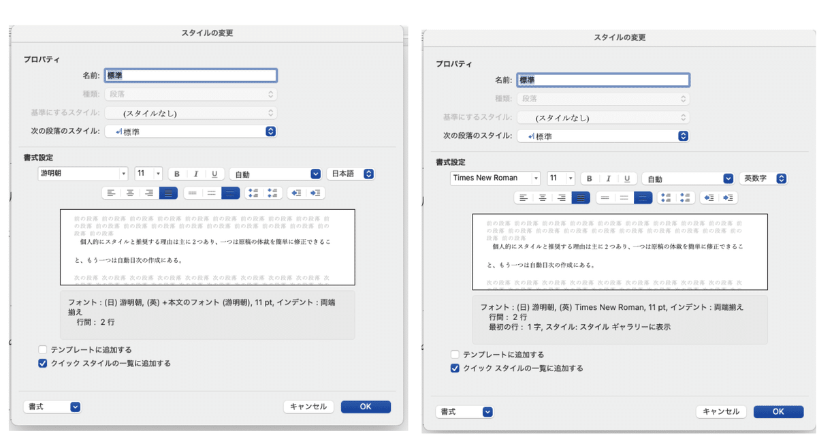Set double line spacing in Times New Roman dialog
The width and height of the screenshot is (817, 444).
coord(643,197)
